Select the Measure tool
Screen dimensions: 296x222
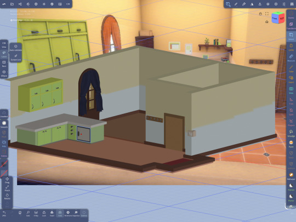(x=291, y=58)
